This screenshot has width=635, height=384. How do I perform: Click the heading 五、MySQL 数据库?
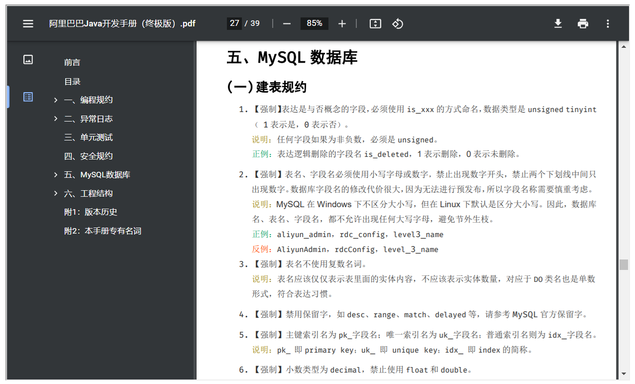(x=292, y=57)
